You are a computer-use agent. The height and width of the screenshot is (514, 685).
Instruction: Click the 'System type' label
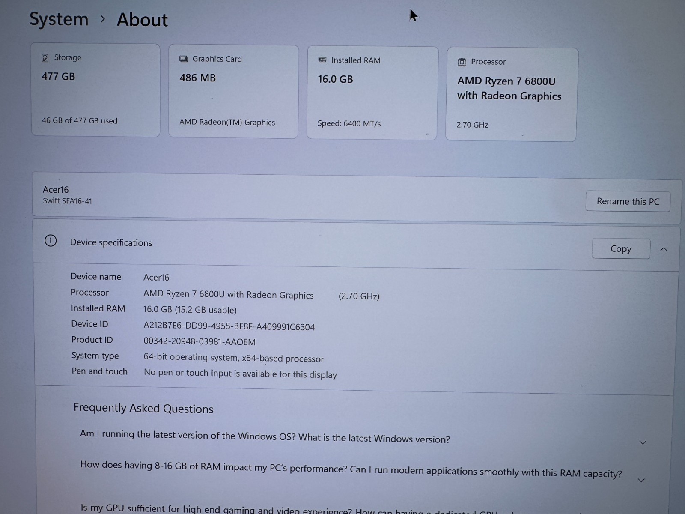tap(95, 356)
